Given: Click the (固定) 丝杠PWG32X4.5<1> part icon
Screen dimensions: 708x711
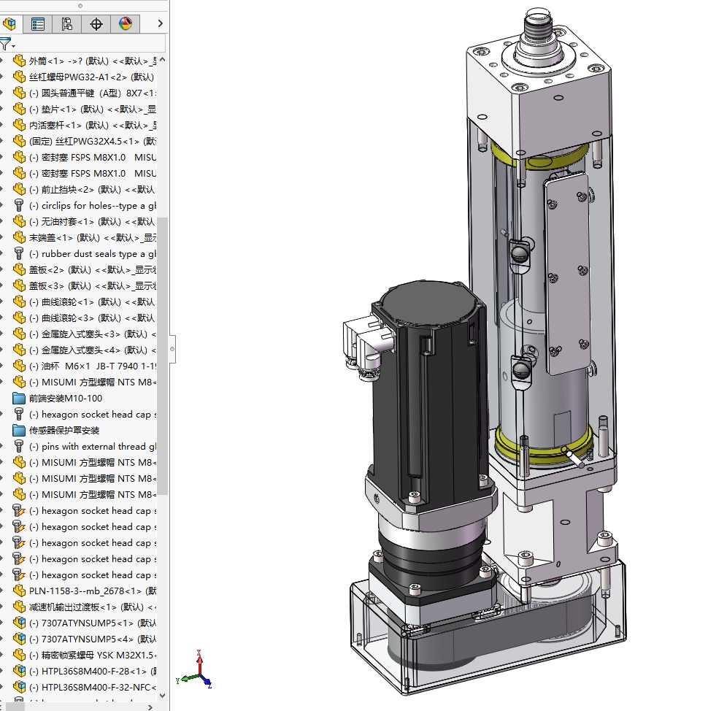Looking at the screenshot, I should pyautogui.click(x=19, y=141).
